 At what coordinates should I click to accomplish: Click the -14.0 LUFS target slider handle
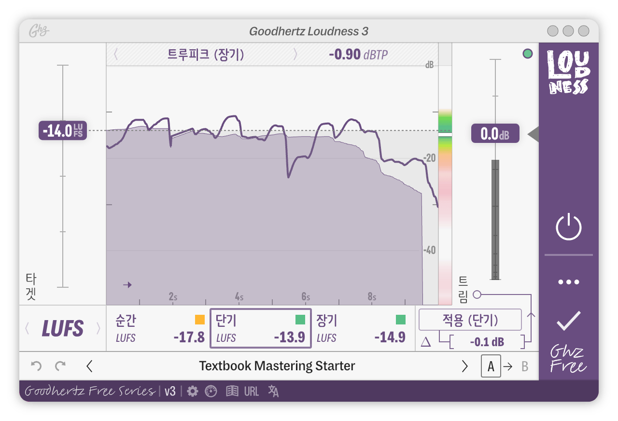63,131
